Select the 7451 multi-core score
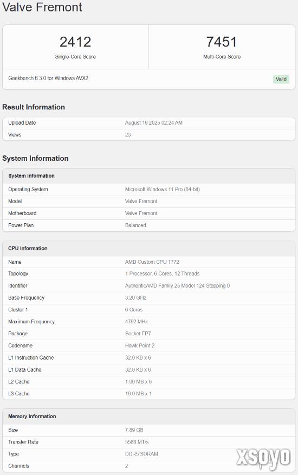The height and width of the screenshot is (475, 298). pyautogui.click(x=222, y=42)
